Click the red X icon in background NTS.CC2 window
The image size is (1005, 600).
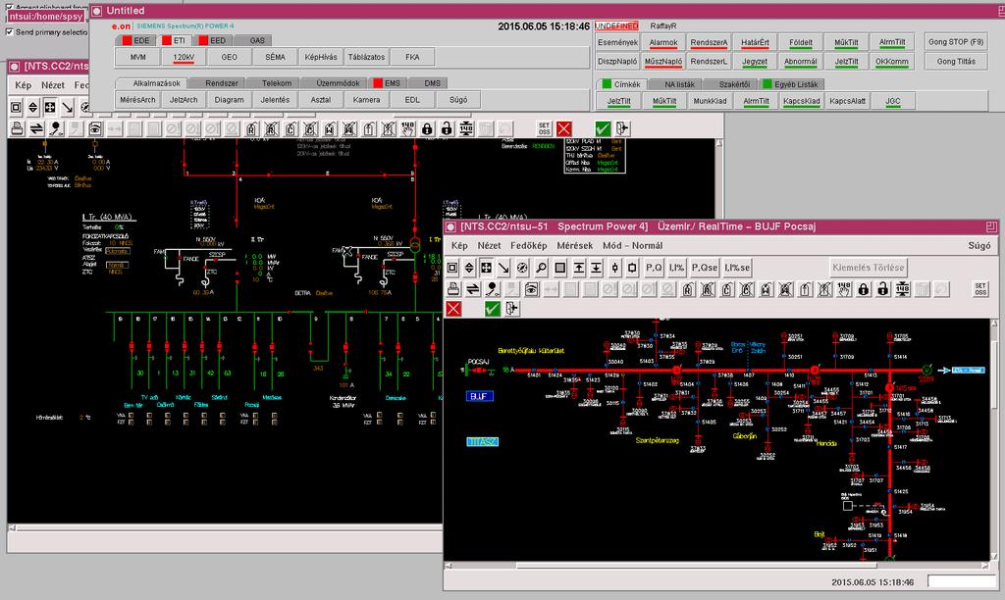tap(563, 128)
